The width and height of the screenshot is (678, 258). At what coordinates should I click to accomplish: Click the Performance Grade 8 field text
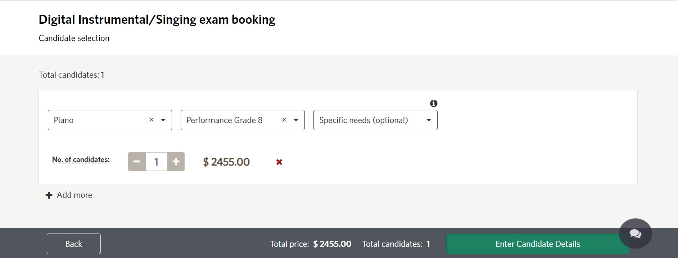click(x=224, y=120)
